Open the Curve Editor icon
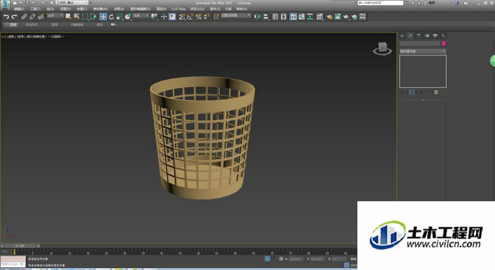Image resolution: width=495 pixels, height=270 pixels. [x=302, y=17]
